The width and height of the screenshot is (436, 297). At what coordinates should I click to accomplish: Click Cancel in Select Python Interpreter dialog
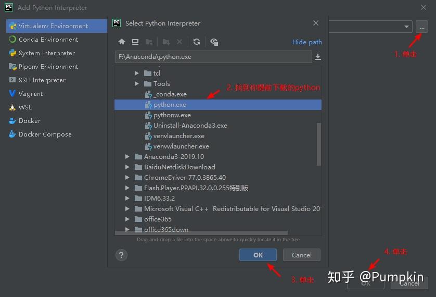click(302, 255)
